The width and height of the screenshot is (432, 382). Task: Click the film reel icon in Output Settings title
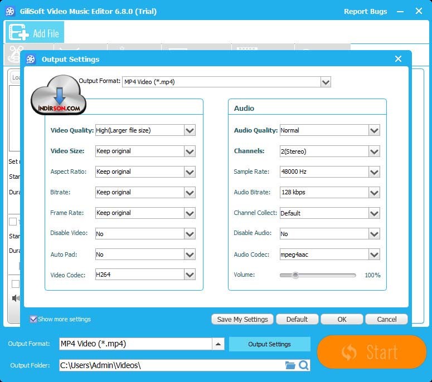point(31,59)
